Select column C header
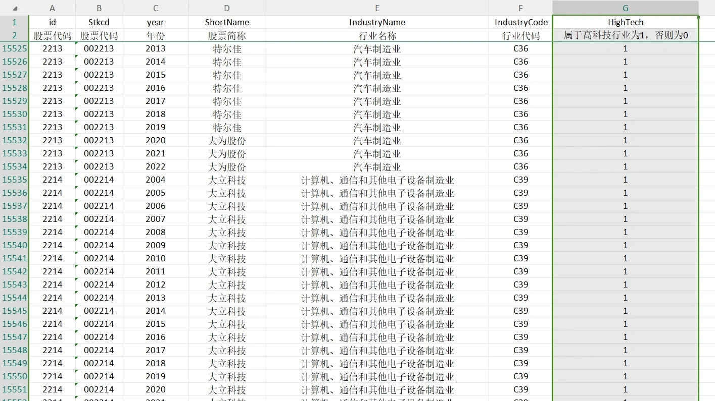 pyautogui.click(x=155, y=8)
